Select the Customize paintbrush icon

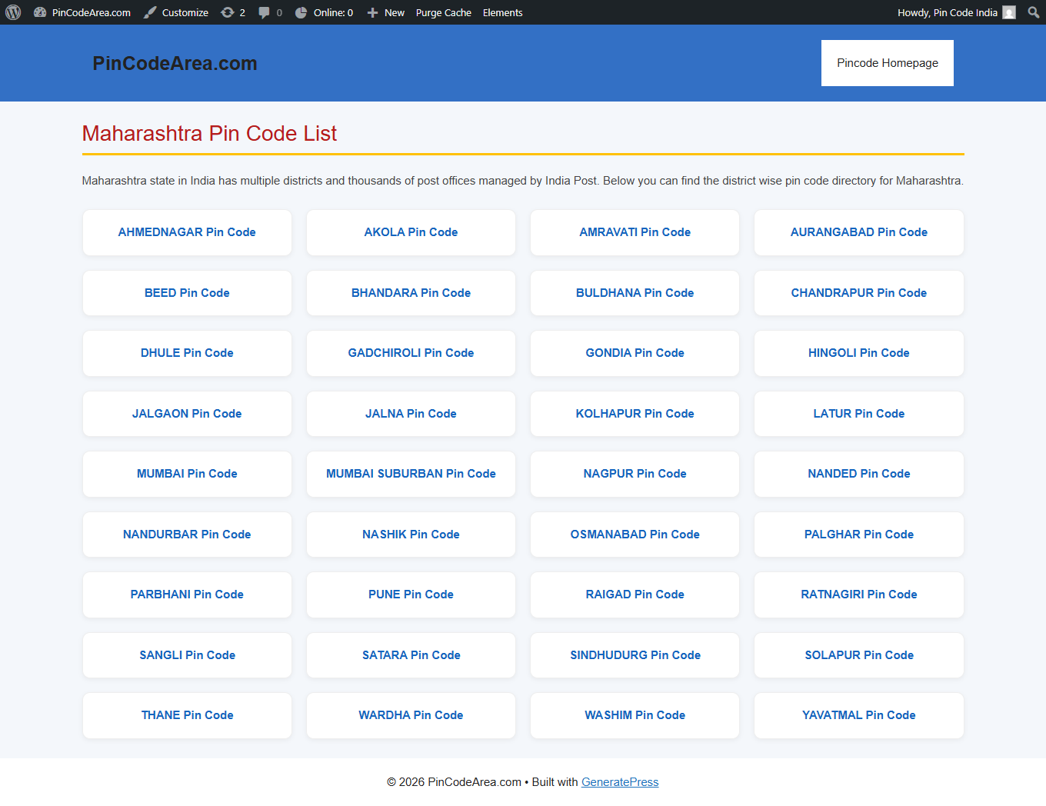pos(149,12)
